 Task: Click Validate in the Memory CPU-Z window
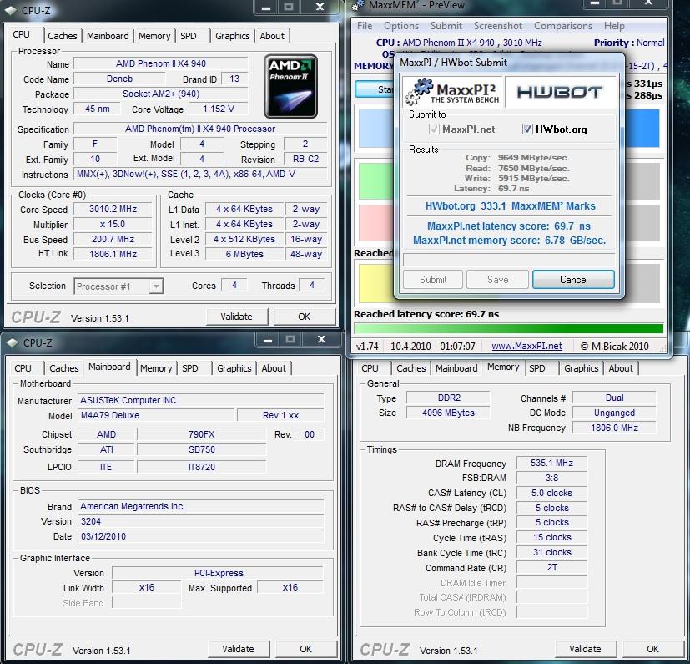(x=585, y=649)
